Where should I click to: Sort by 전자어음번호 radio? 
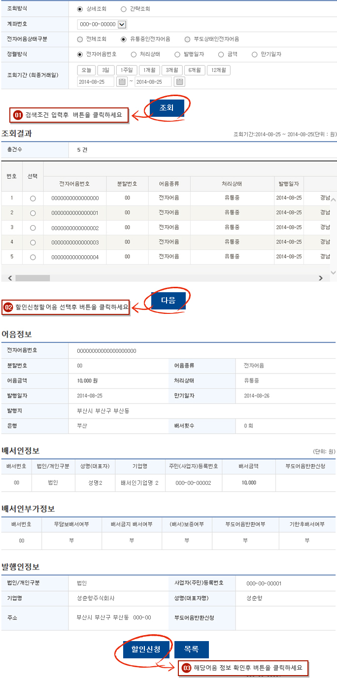(80, 54)
